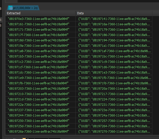Select Extracted value d819721d-7360-11ee
159x139 pixels.
point(38,99)
